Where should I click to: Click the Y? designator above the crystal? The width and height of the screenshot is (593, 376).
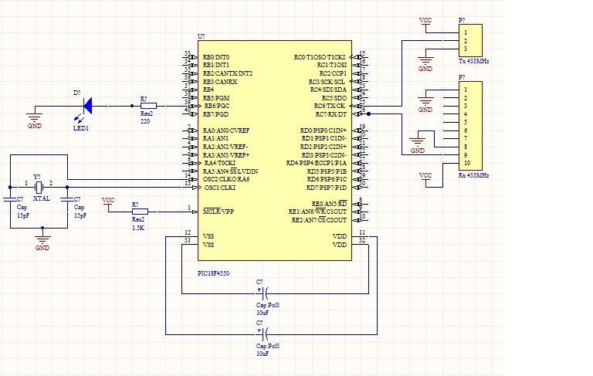(37, 177)
